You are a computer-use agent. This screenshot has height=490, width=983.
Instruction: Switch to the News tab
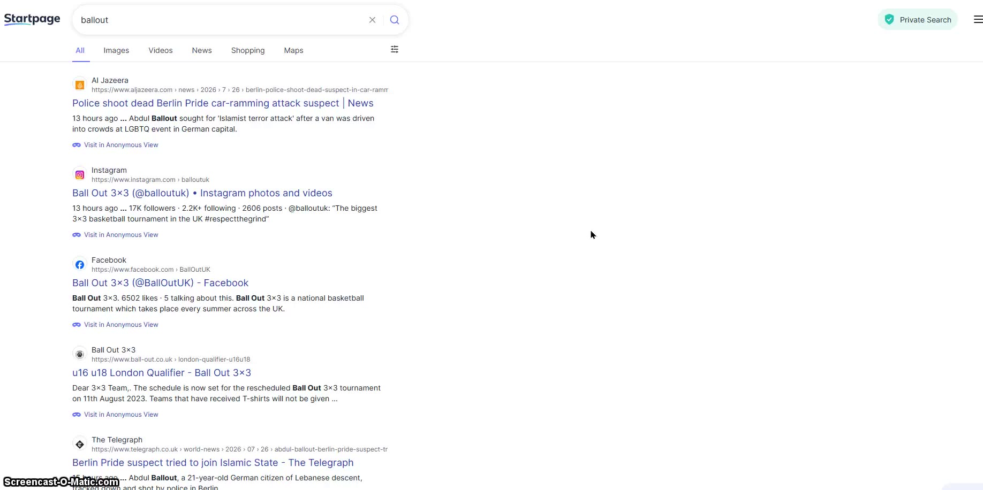[x=202, y=50]
